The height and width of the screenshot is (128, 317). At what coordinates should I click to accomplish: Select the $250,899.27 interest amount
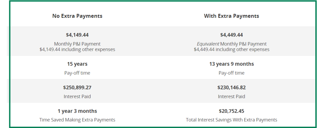point(77,87)
